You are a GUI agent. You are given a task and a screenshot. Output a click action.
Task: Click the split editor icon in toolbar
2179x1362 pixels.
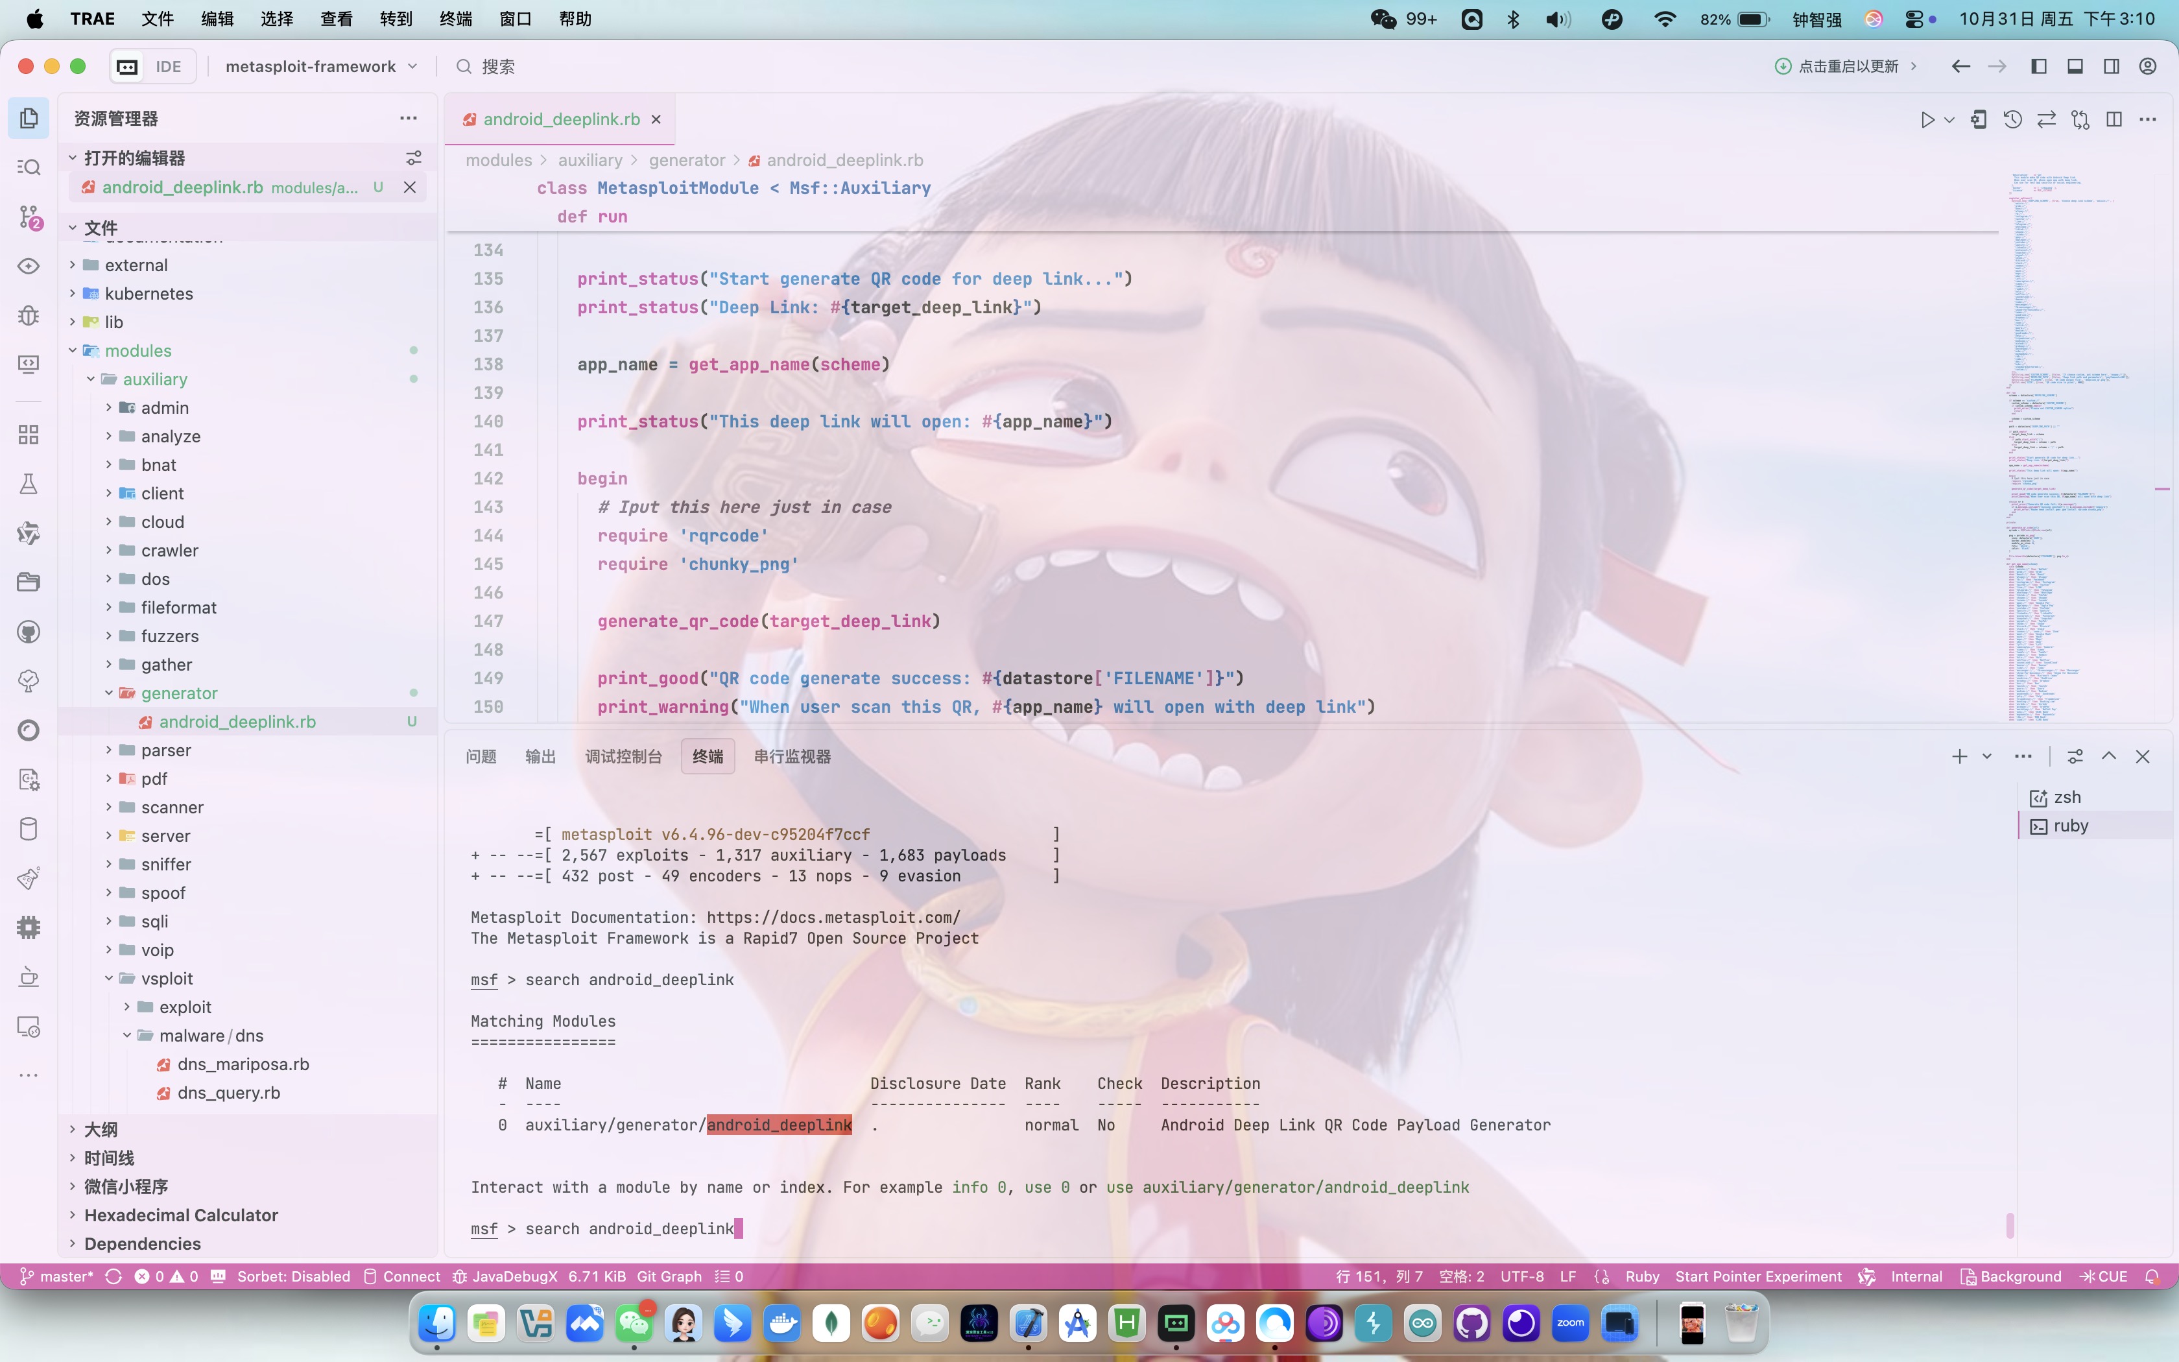pyautogui.click(x=2114, y=120)
